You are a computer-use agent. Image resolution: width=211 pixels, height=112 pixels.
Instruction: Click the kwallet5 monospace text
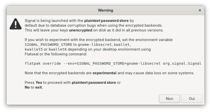34,49
